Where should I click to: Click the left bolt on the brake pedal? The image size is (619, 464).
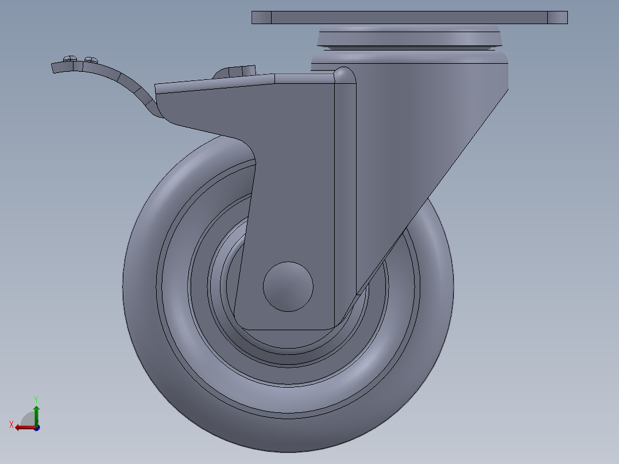click(x=70, y=58)
